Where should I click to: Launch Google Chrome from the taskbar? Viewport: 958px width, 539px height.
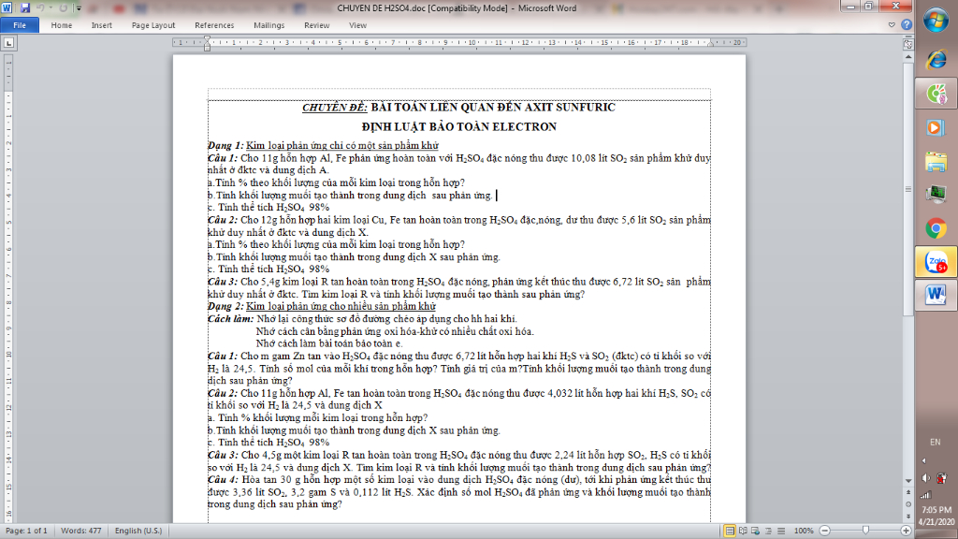(936, 228)
